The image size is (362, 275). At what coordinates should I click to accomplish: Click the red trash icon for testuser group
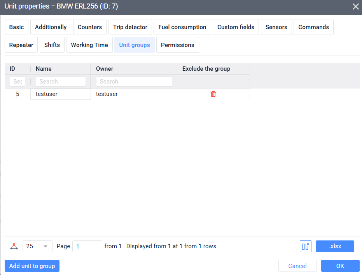213,94
